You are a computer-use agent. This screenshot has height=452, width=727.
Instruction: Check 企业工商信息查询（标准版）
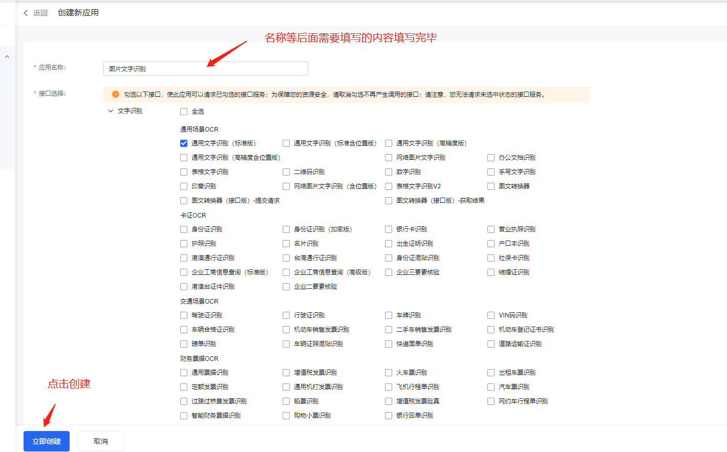(184, 272)
